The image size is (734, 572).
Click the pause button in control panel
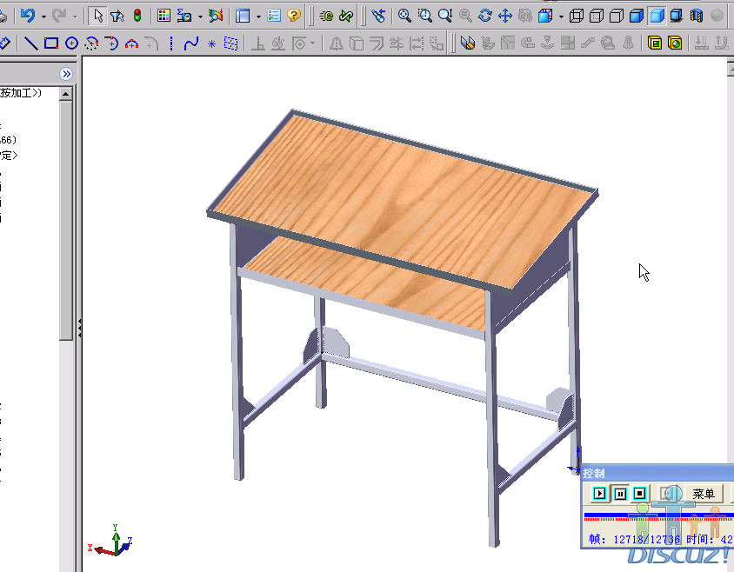620,494
